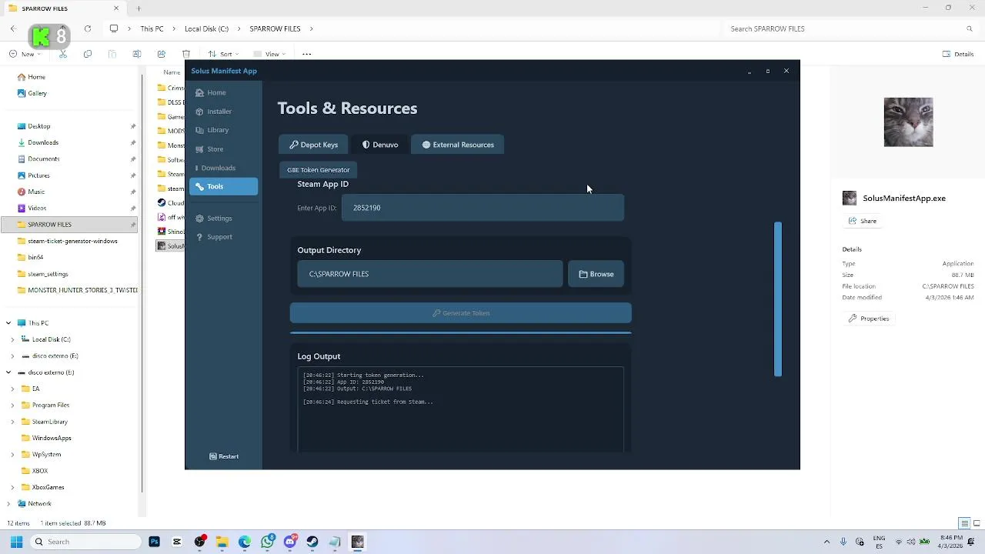Open Home in the Solus Manifest sidebar
This screenshot has height=554, width=985.
point(223,92)
